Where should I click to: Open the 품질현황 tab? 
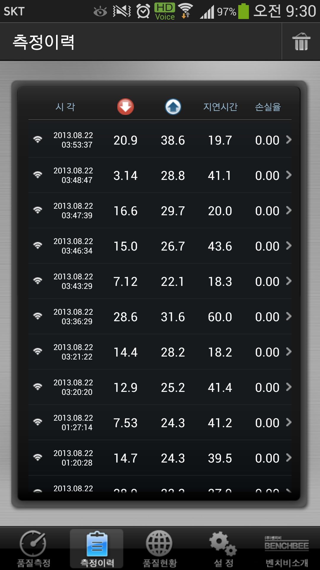(x=160, y=549)
